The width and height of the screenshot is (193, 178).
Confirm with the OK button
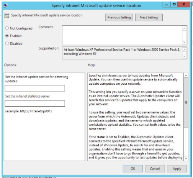click(133, 168)
